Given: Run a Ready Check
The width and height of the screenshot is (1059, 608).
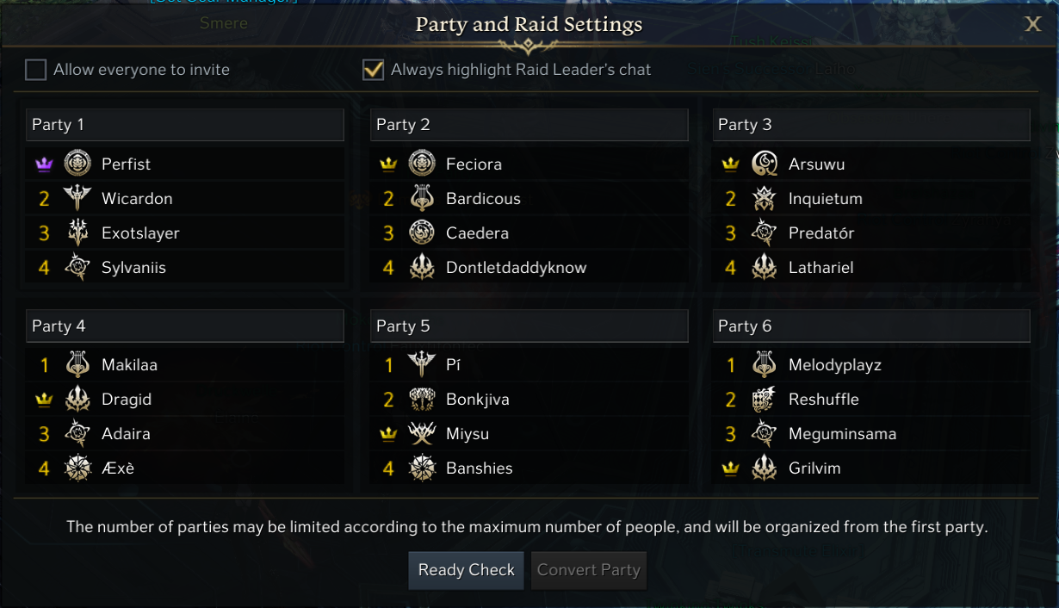Looking at the screenshot, I should coord(466,570).
